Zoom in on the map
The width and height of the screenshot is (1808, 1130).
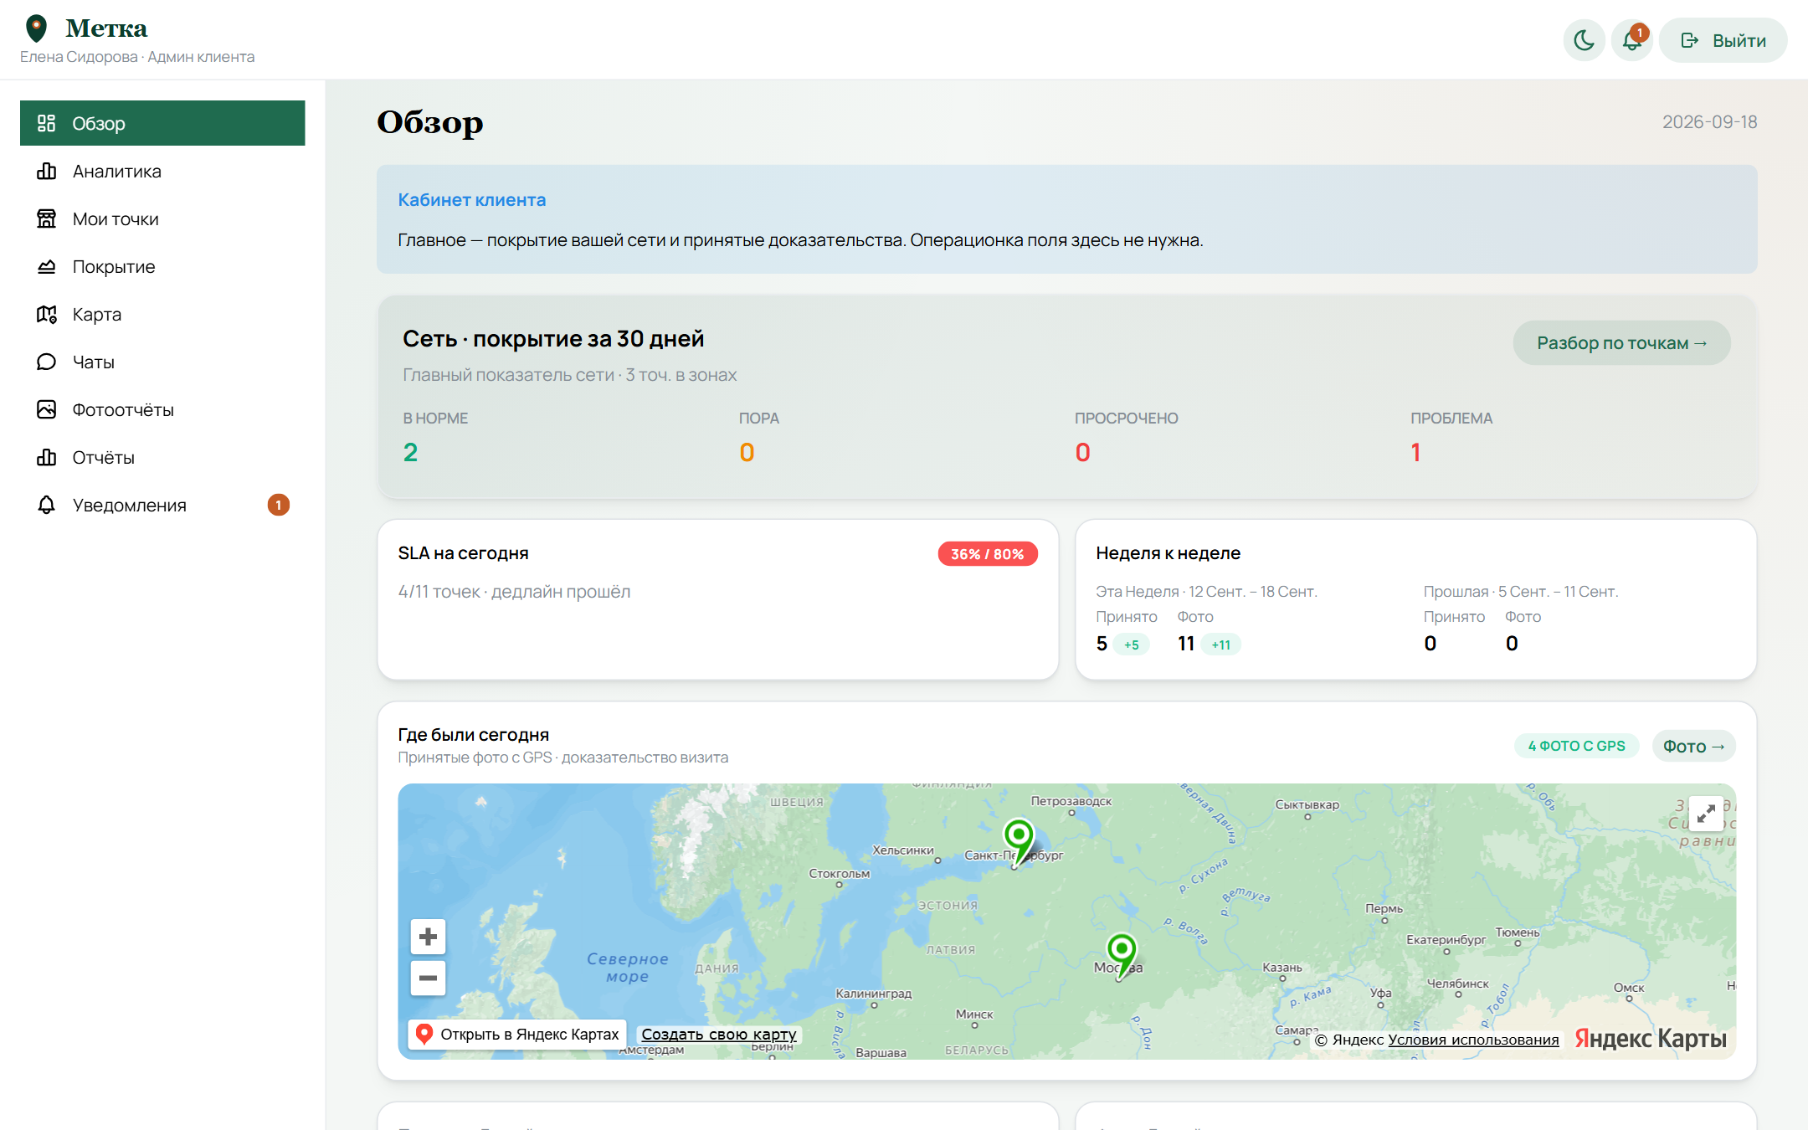coord(428,936)
